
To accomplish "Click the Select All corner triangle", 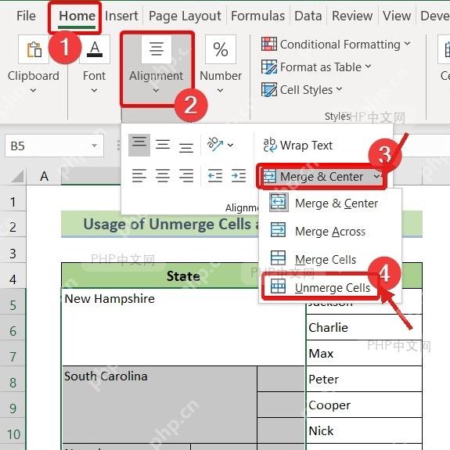I will (x=18, y=176).
